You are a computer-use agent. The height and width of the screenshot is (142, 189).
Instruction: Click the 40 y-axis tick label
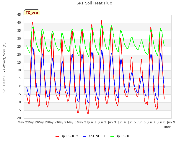[x=19, y=23]
